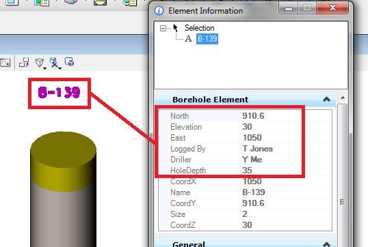Select the Selection root tree item

click(x=199, y=28)
